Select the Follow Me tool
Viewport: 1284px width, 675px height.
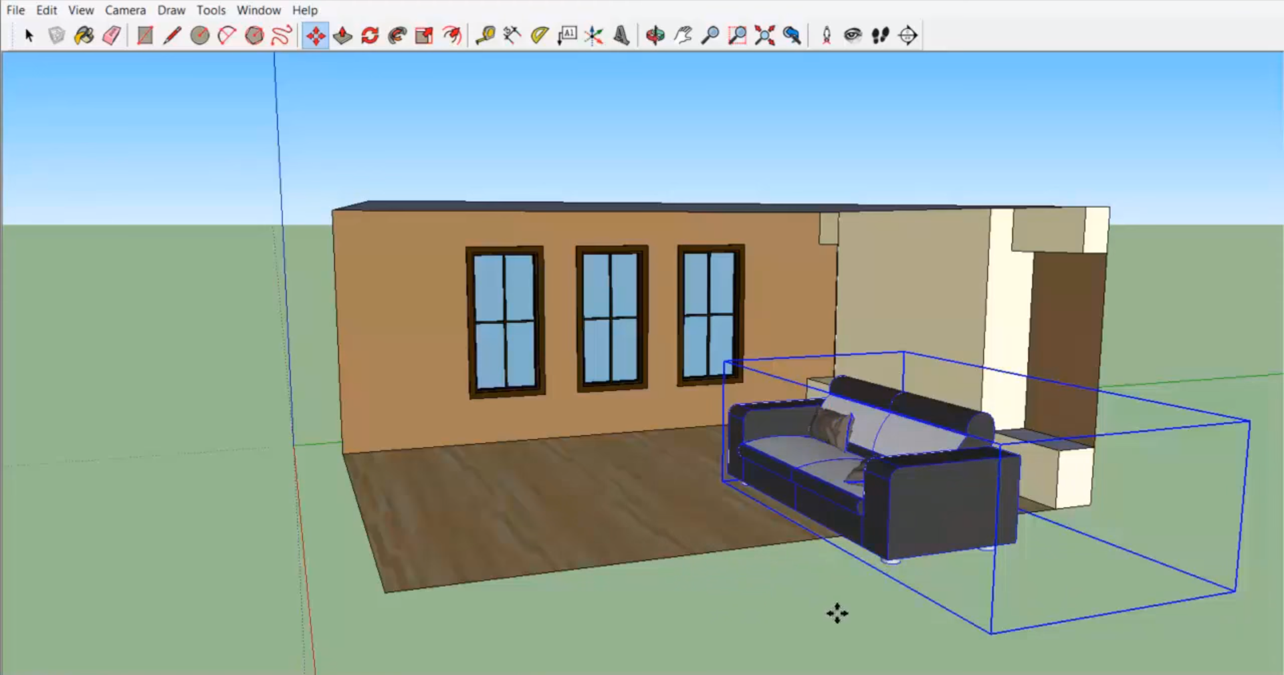[397, 35]
